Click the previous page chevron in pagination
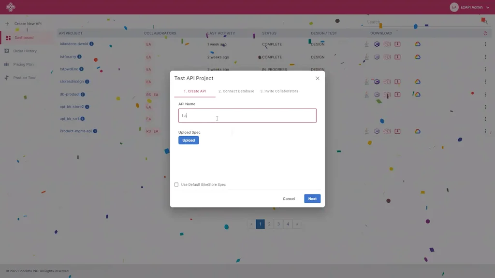Screen dimensions: 495x278 coord(251,224)
